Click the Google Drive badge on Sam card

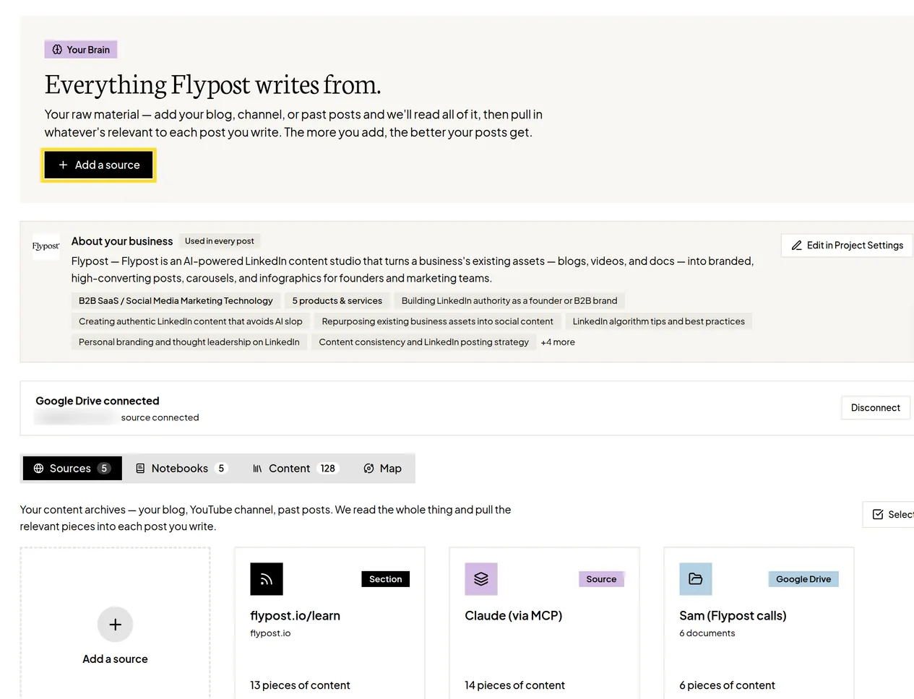[x=803, y=579]
